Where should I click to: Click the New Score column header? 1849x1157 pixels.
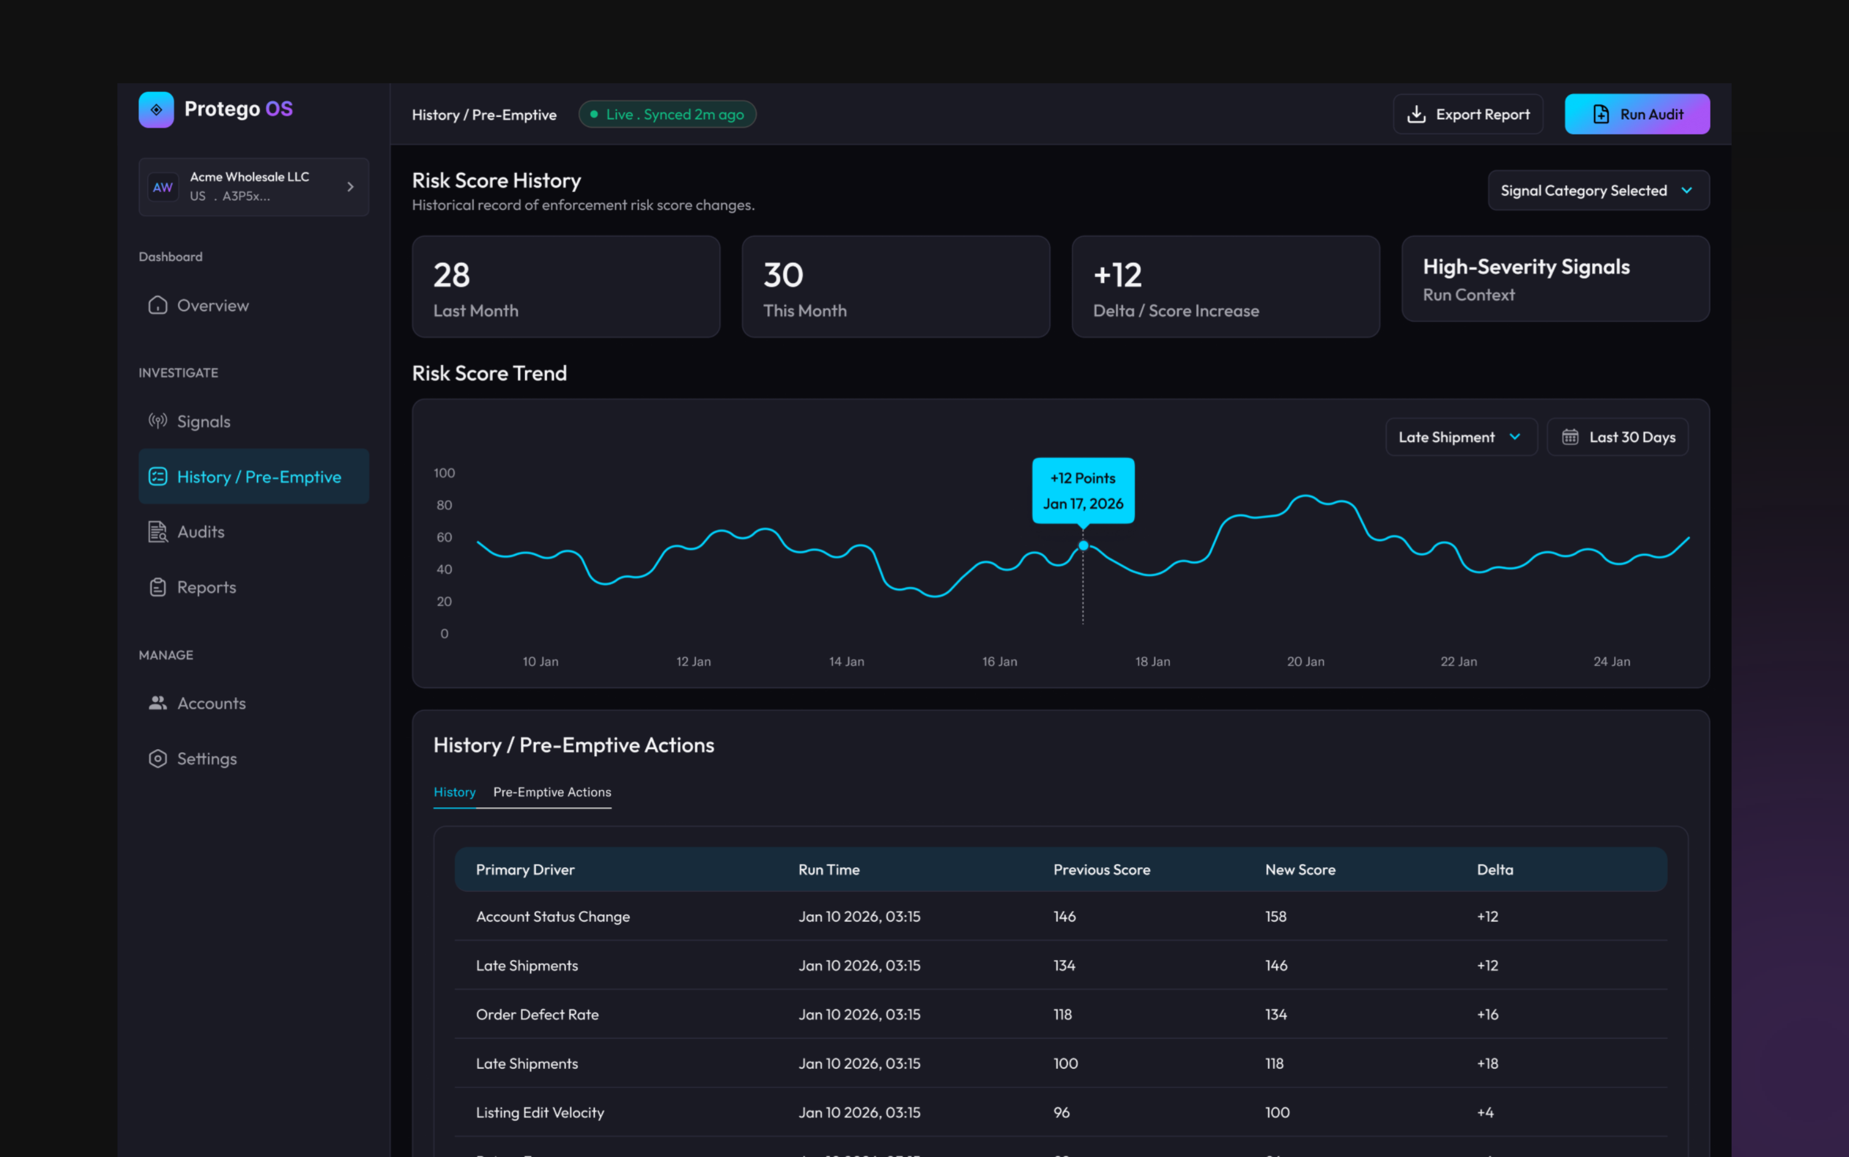pos(1301,870)
